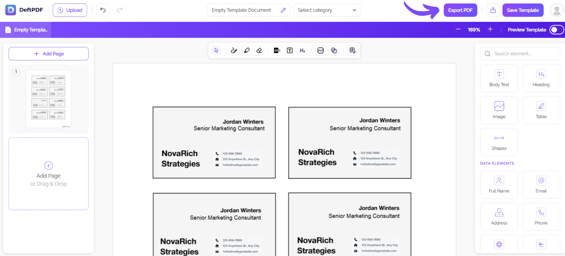This screenshot has height=256, width=565.
Task: Add Table element from side panel
Action: point(541,110)
